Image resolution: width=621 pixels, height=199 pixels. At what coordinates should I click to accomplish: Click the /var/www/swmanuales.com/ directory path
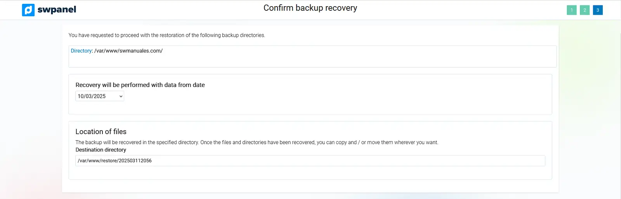(128, 51)
